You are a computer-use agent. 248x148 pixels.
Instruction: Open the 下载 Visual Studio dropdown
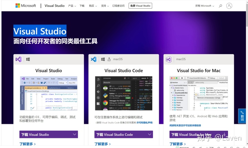[49, 134]
